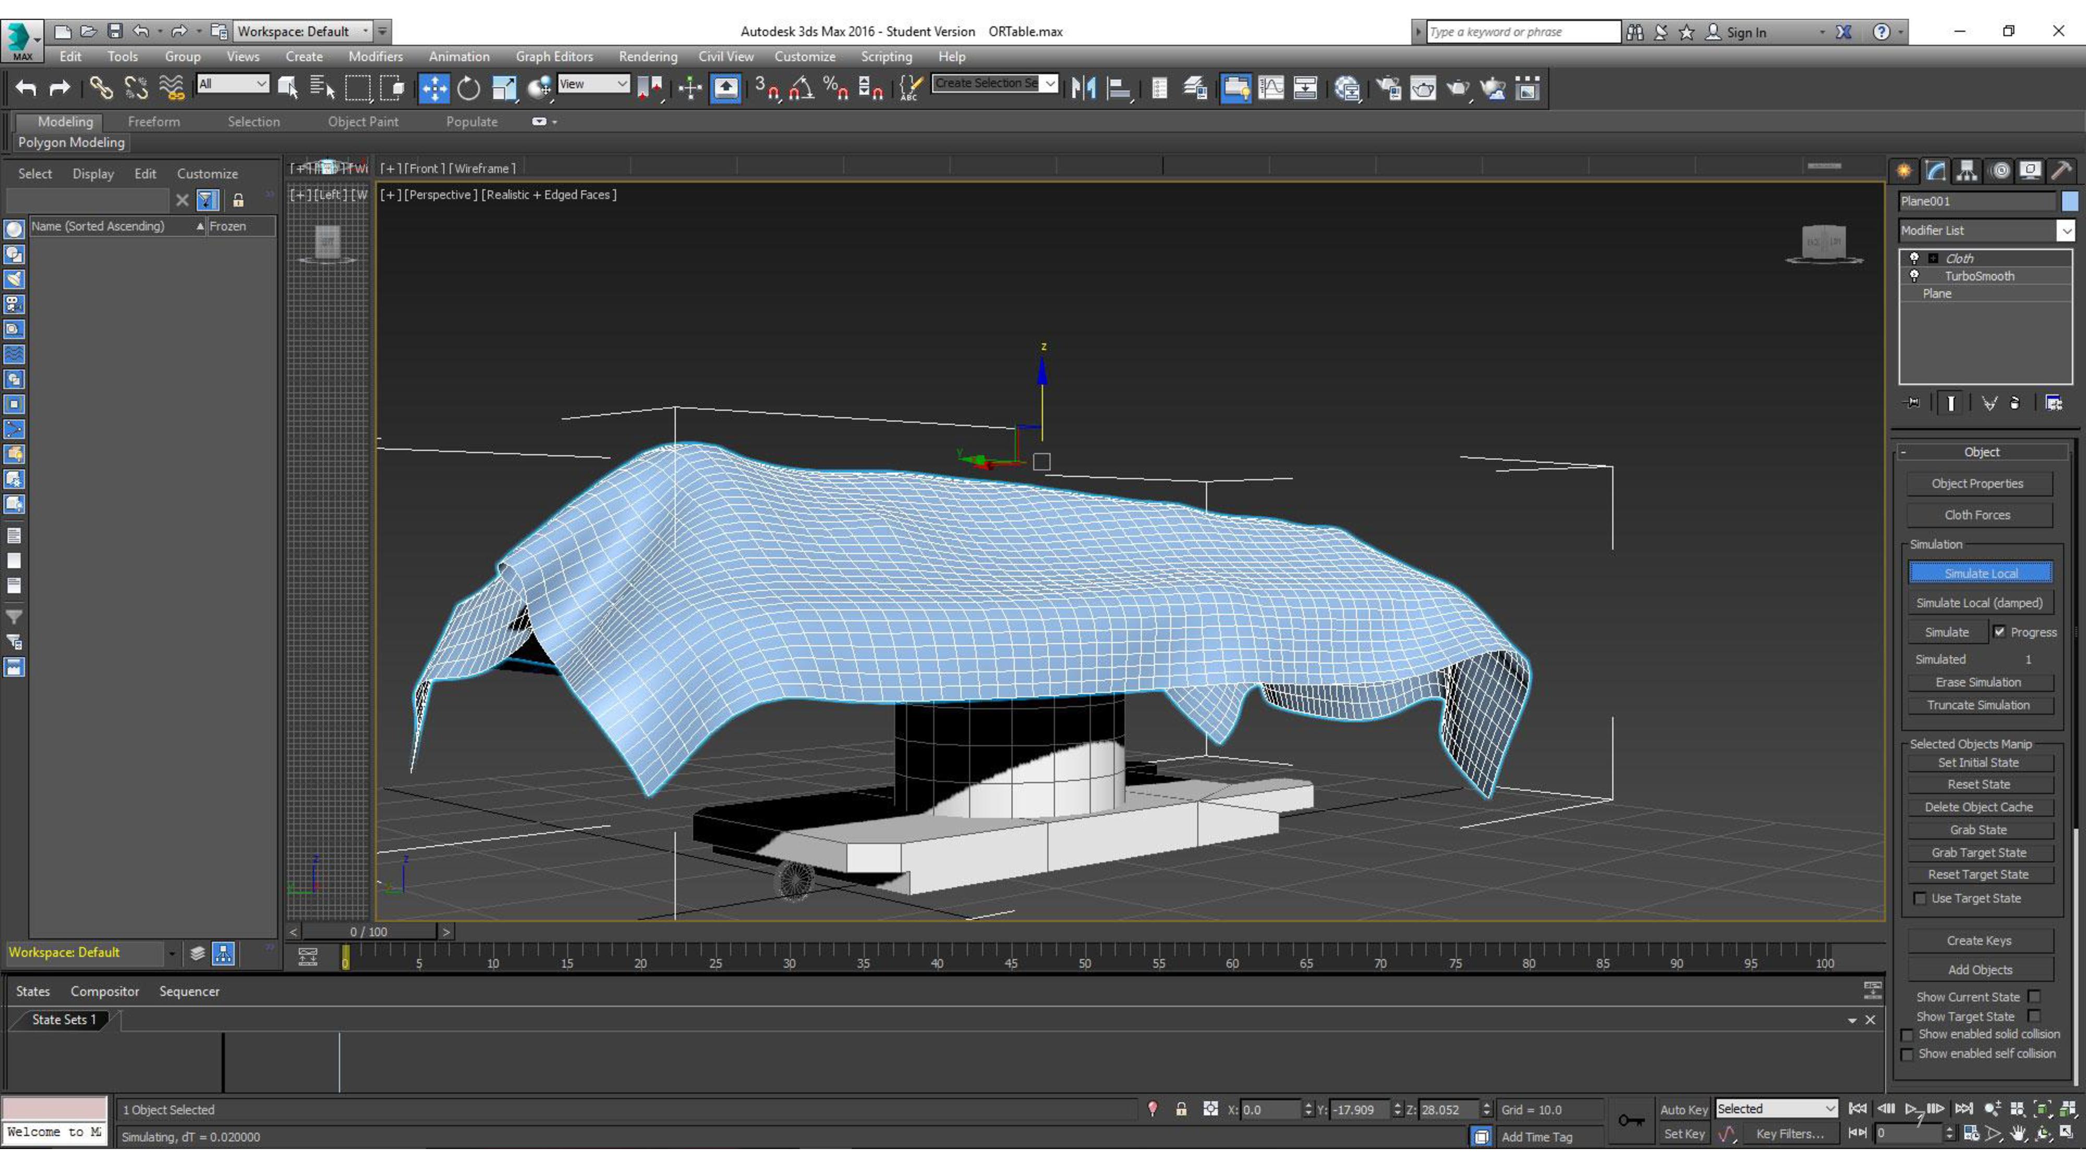This screenshot has height=1173, width=2086.
Task: Click the Render Production teapot icon
Action: tap(1457, 88)
